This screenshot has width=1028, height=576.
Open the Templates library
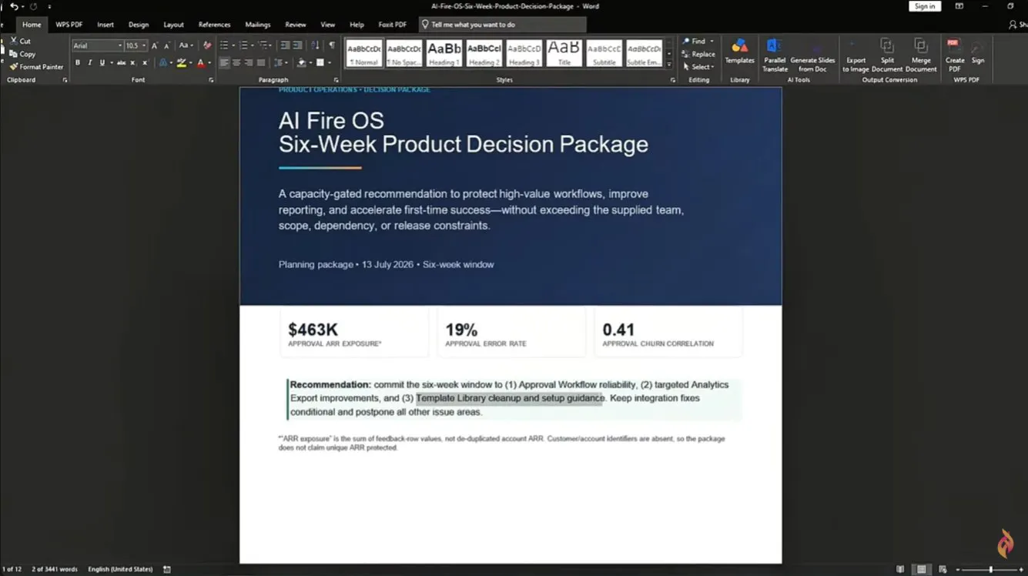click(739, 52)
